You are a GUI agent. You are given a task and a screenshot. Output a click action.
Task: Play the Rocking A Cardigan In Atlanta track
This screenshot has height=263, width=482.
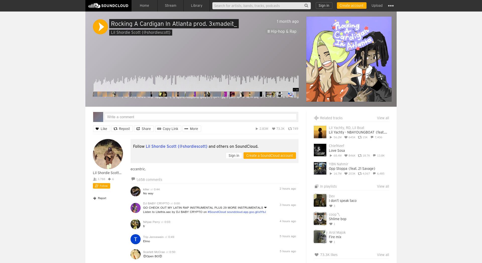pos(100,27)
